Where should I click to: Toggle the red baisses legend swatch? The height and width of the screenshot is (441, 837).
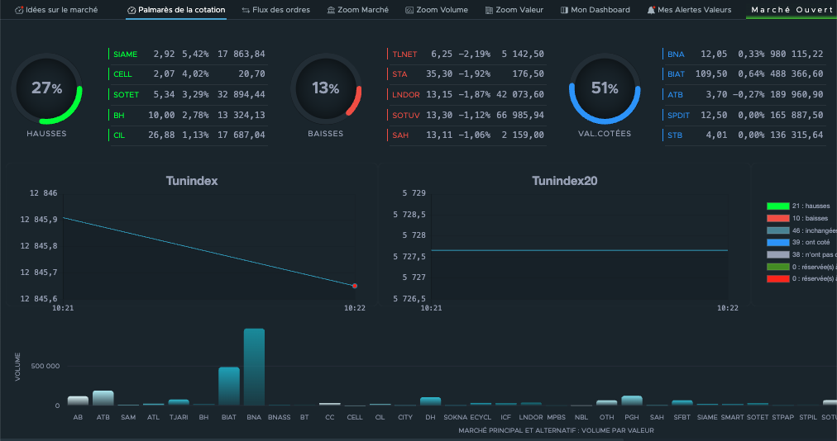click(x=777, y=218)
